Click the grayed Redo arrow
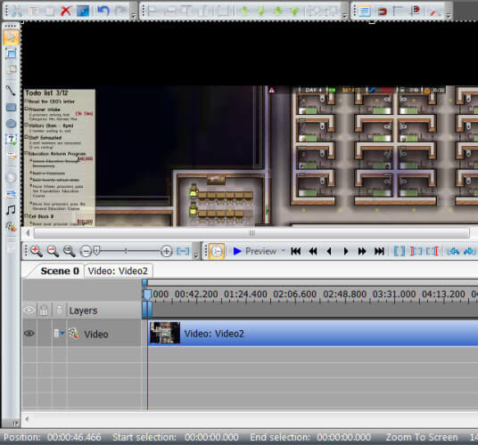 [x=120, y=12]
